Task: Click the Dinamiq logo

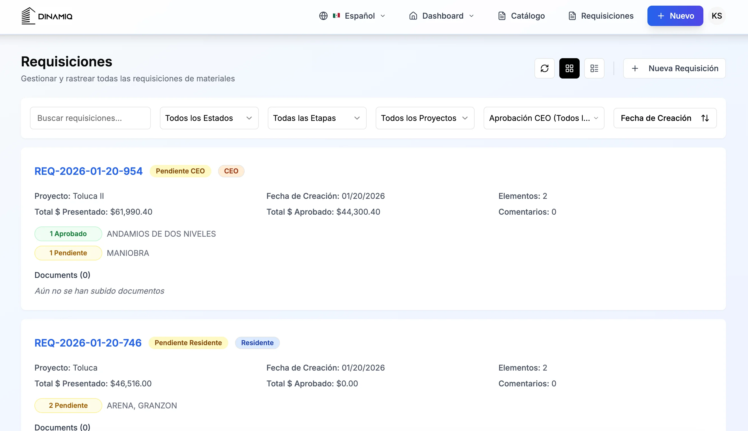Action: (x=47, y=16)
